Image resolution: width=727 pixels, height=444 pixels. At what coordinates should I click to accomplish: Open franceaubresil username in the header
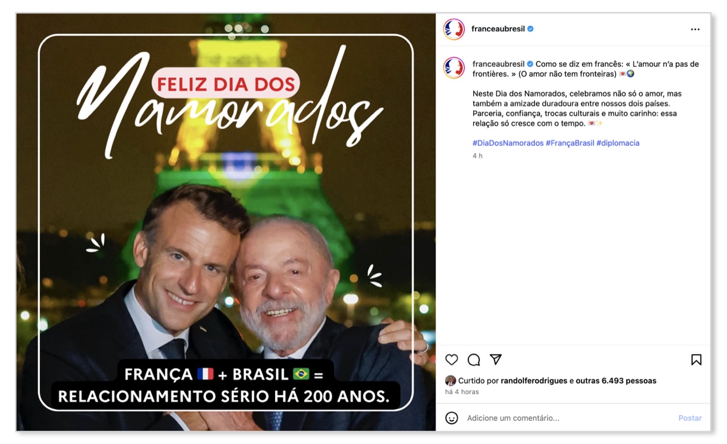point(498,29)
